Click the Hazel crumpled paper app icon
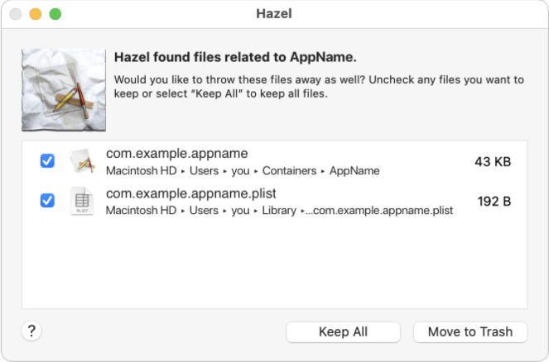The image size is (549, 362). (x=65, y=89)
